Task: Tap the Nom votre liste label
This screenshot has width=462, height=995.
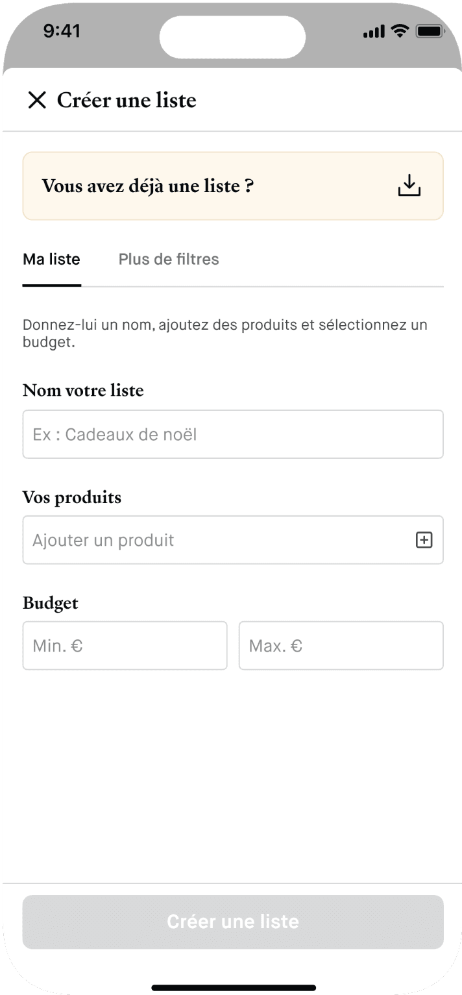Action: (x=83, y=391)
